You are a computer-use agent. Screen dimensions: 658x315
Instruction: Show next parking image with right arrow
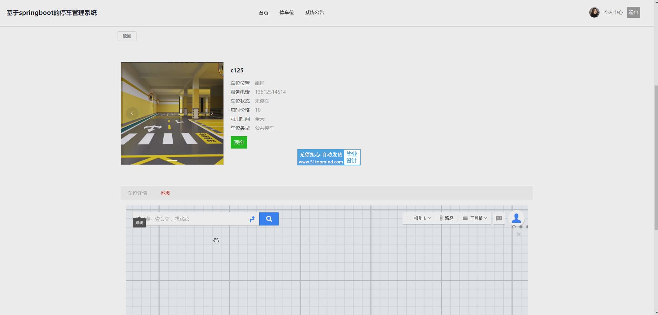(212, 113)
